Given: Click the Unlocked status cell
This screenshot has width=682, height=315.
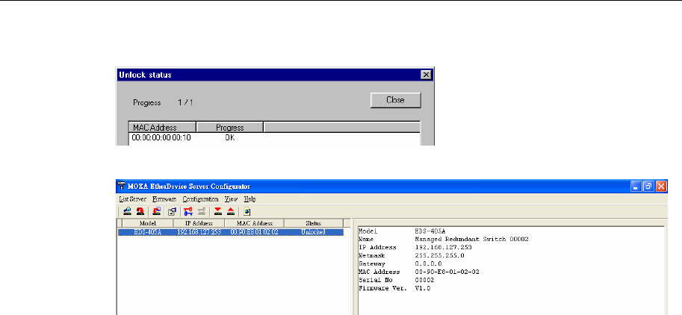Looking at the screenshot, I should [x=313, y=232].
